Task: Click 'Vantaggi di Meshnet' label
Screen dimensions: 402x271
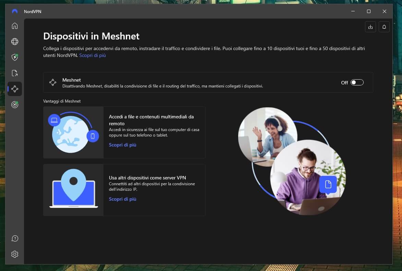Action: 62,101
